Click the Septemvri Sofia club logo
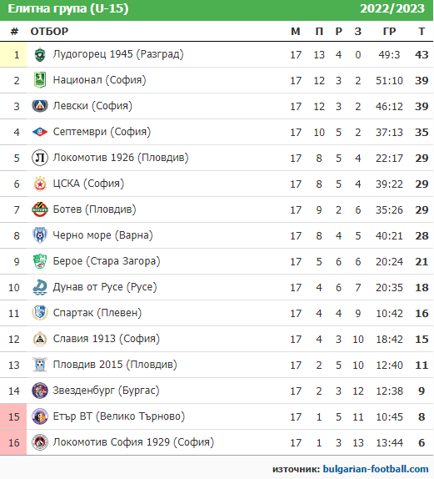Viewport: 434px width, 479px height. click(x=40, y=132)
